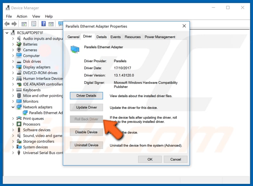Image resolution: width=253 pixels, height=186 pixels.
Task: Click the Update Driver button
Action: point(86,108)
